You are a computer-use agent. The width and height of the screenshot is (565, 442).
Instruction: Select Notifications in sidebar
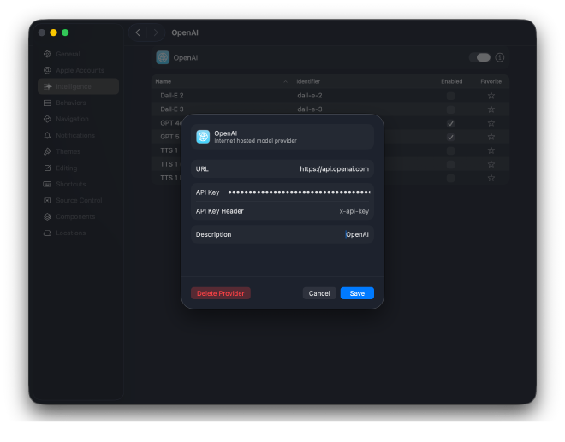click(x=78, y=135)
